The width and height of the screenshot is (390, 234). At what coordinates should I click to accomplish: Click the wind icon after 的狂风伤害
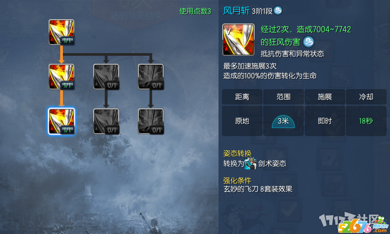tap(308, 42)
